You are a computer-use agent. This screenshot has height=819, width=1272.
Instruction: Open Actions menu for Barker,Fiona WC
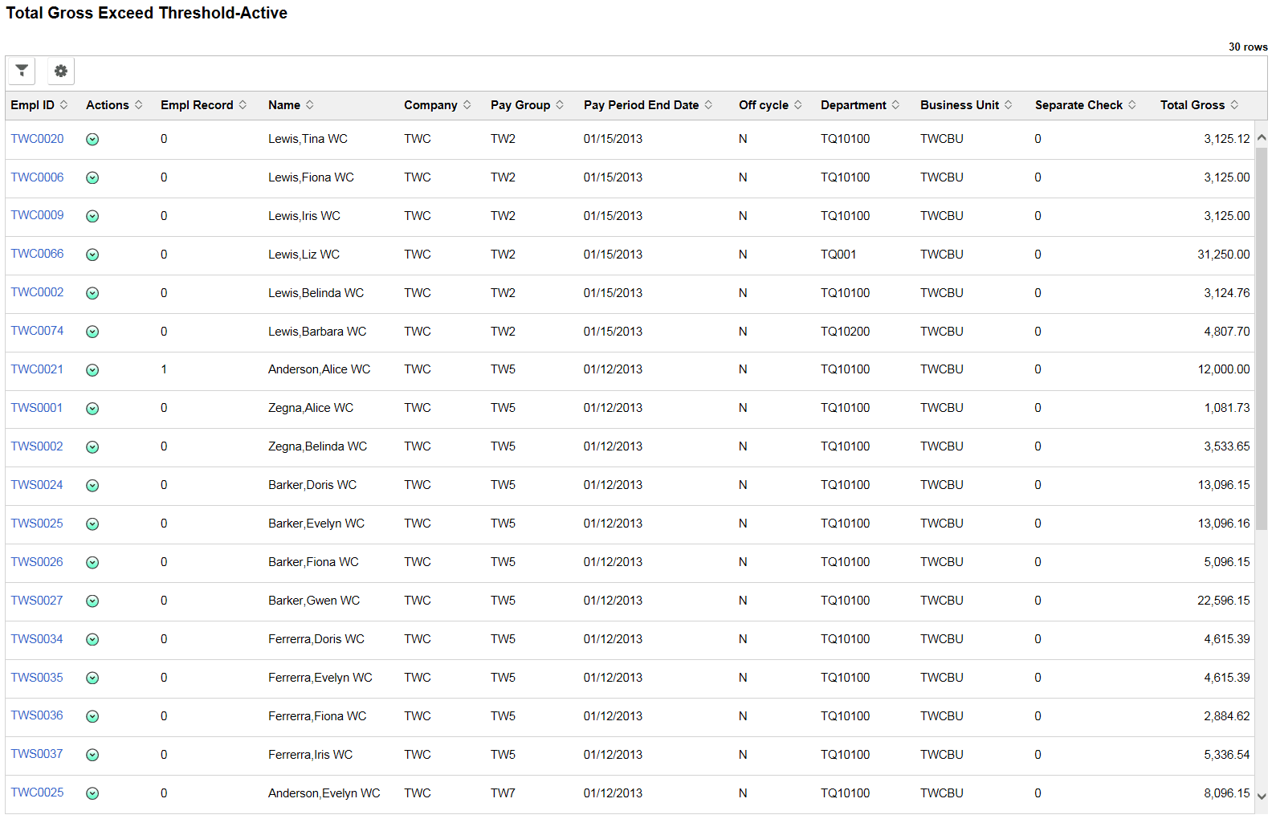pyautogui.click(x=92, y=563)
